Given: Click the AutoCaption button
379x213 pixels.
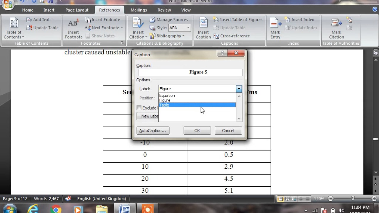Looking at the screenshot, I should coord(153,130).
